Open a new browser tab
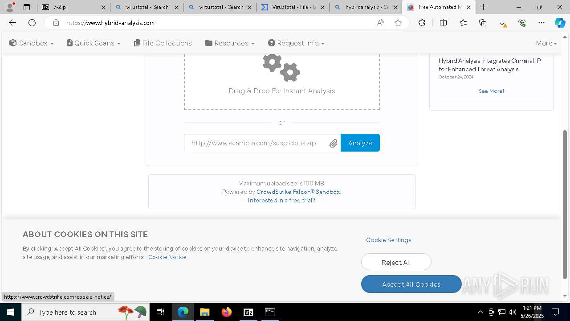 [x=483, y=7]
